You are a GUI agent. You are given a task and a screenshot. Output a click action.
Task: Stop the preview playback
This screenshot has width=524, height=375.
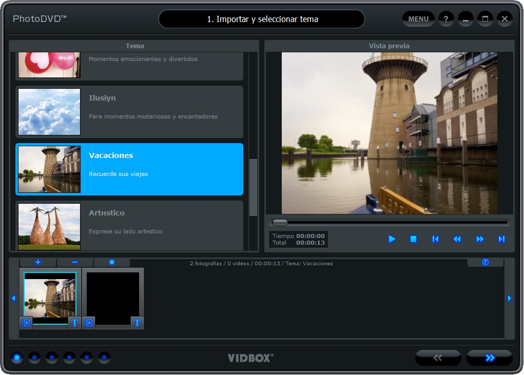point(413,239)
